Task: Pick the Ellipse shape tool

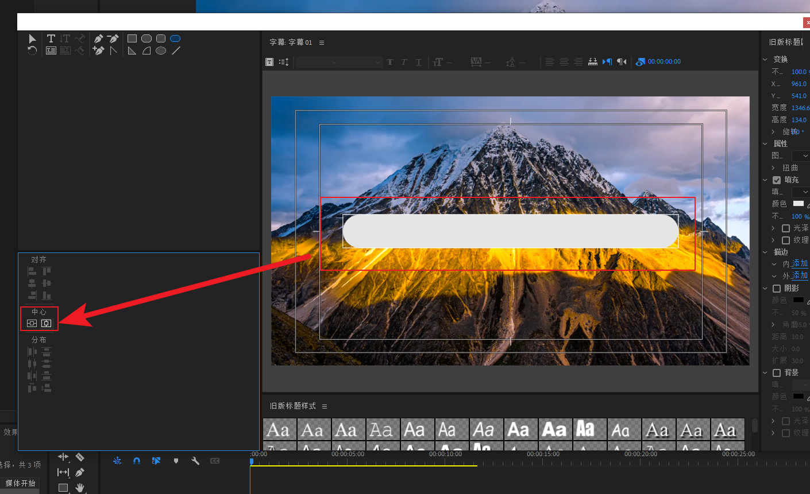Action: (x=161, y=50)
